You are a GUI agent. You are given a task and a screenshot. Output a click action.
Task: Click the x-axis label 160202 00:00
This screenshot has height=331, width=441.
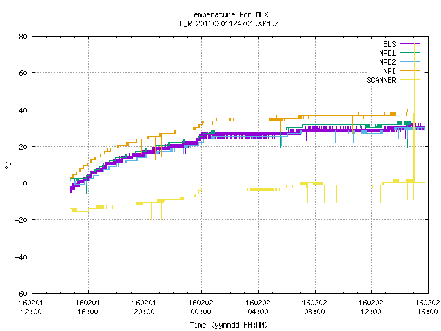pyautogui.click(x=201, y=308)
